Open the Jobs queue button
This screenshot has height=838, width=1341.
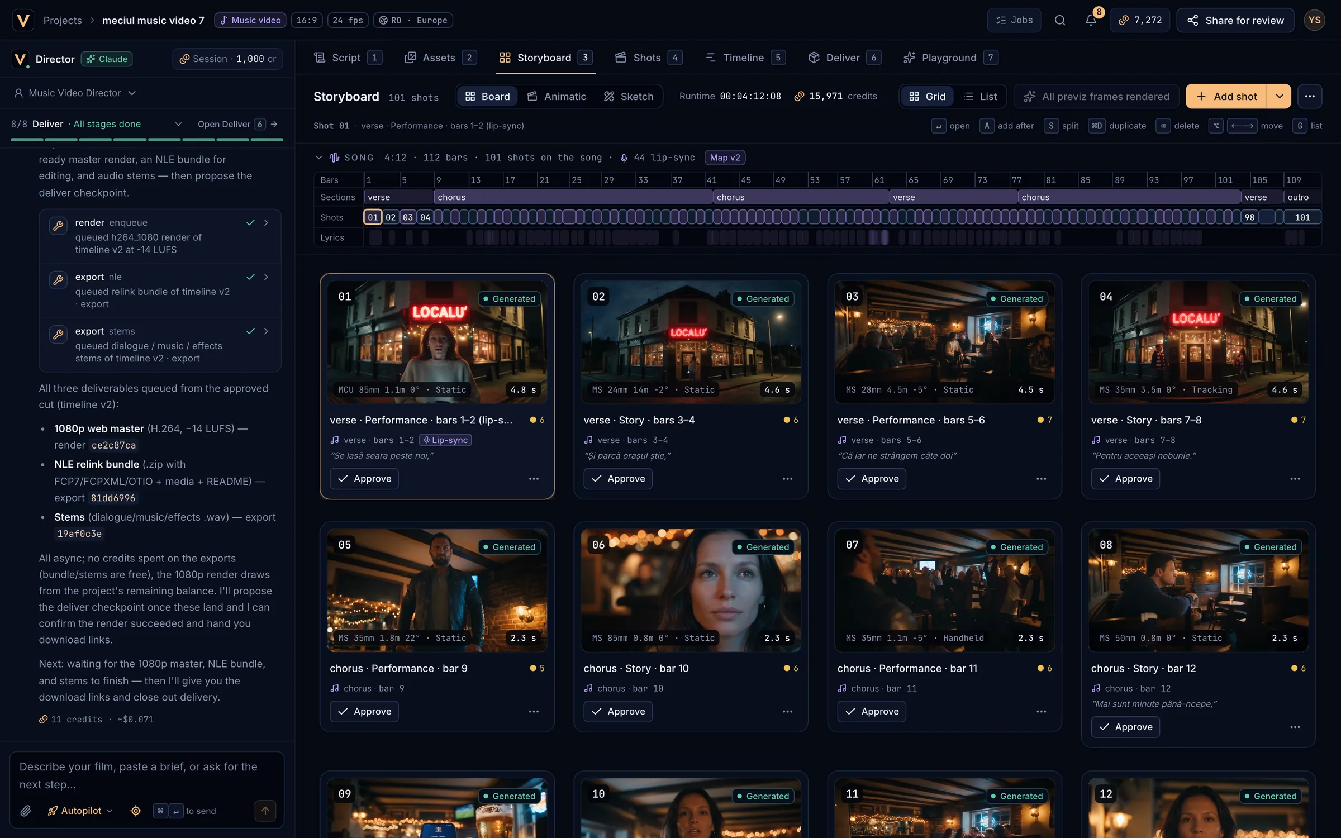click(1014, 20)
